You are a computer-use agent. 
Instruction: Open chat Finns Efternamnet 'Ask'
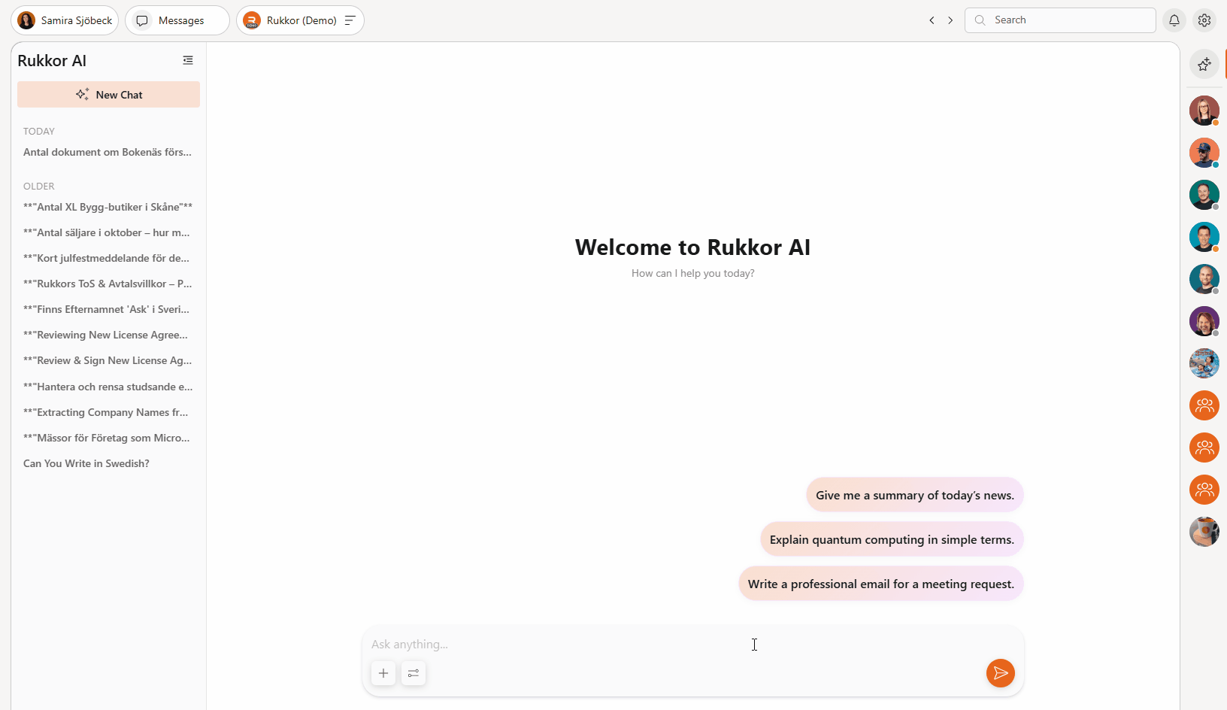click(108, 309)
